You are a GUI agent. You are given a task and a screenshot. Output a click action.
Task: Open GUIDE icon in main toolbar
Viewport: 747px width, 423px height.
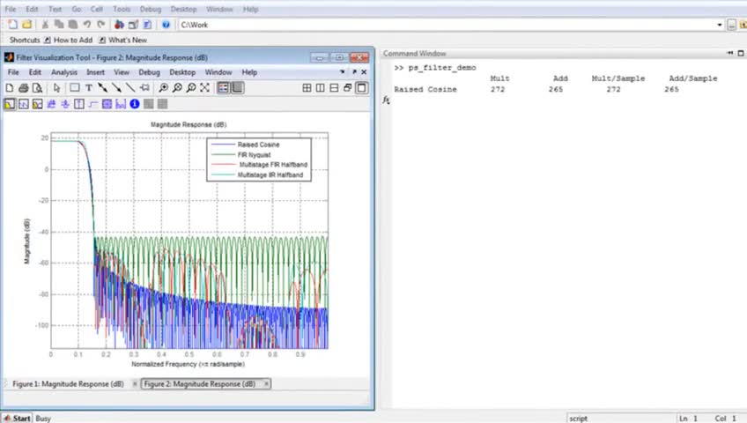[x=133, y=25]
